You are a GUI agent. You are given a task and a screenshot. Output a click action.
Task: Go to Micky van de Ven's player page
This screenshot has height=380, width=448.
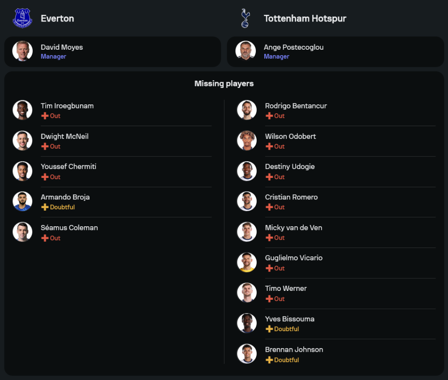click(293, 228)
